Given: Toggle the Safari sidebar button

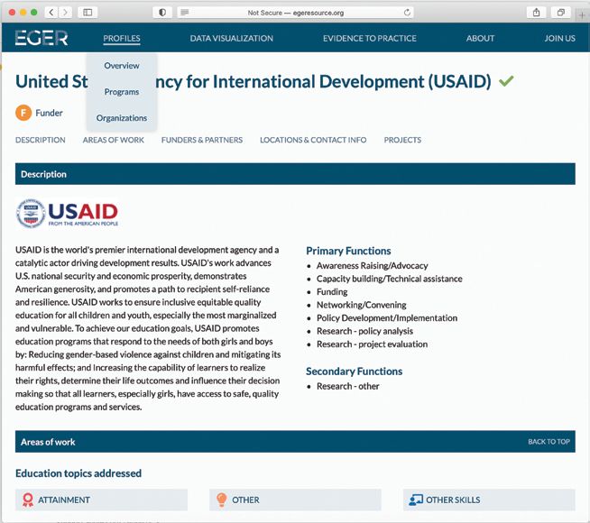Looking at the screenshot, I should 88,13.
